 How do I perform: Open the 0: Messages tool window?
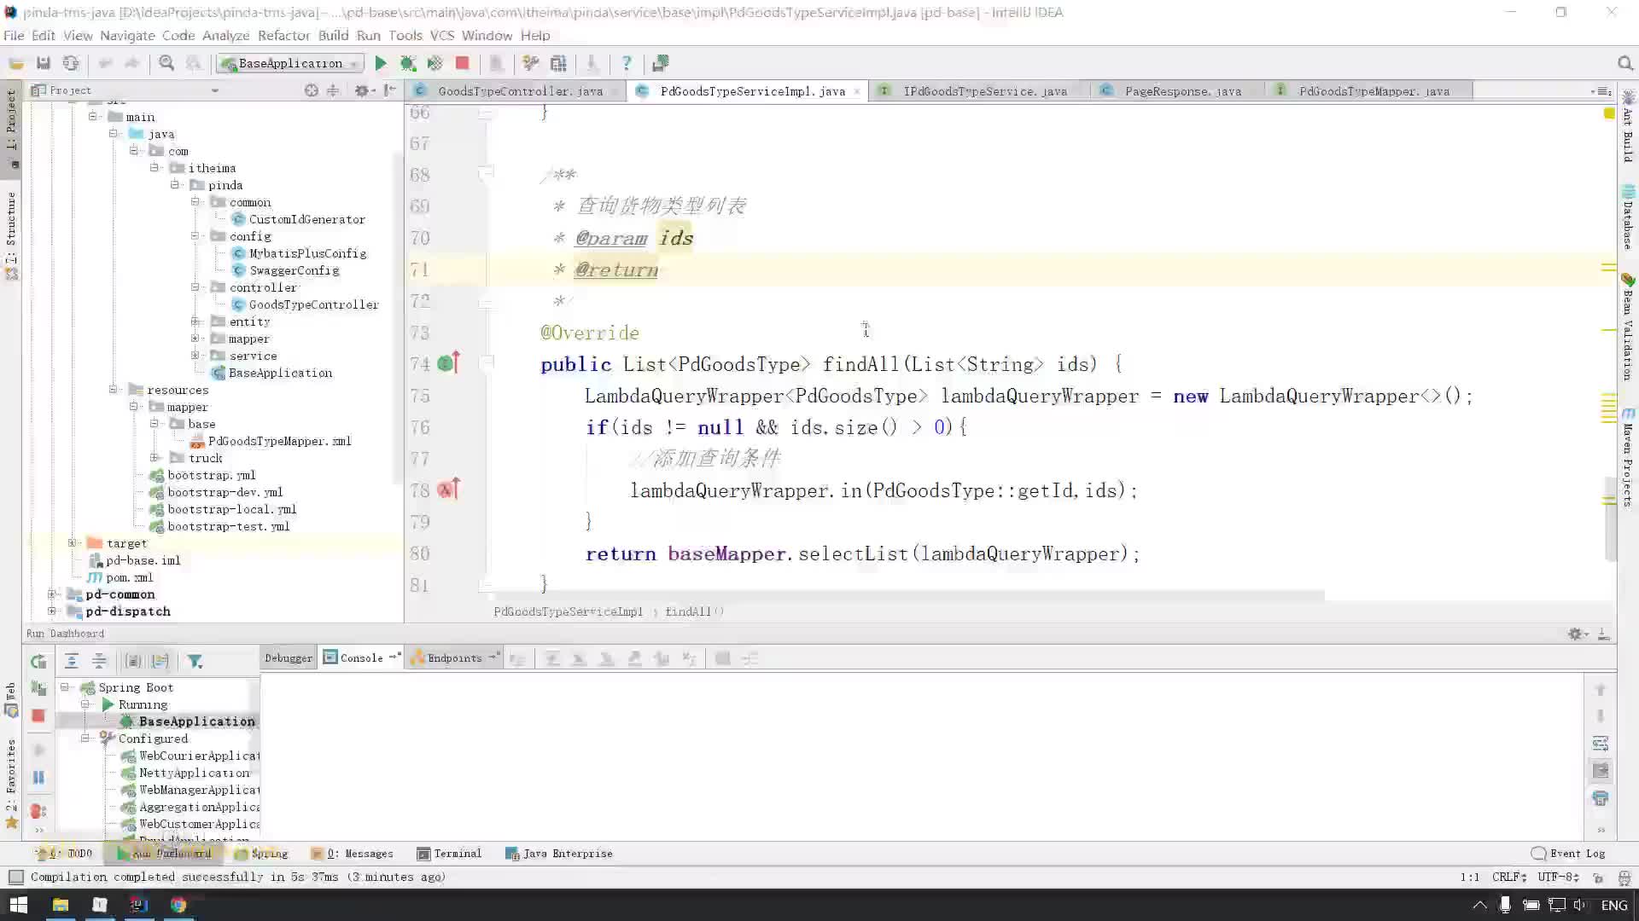point(352,854)
